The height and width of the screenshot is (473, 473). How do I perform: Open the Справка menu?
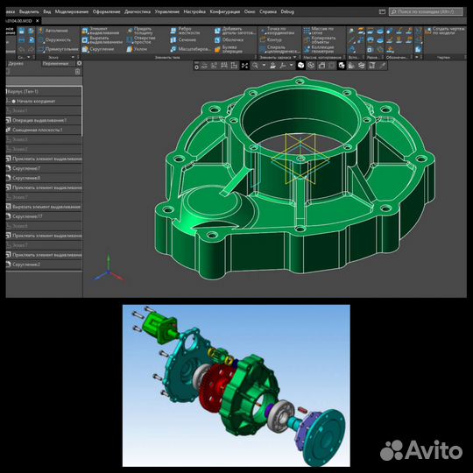268,11
